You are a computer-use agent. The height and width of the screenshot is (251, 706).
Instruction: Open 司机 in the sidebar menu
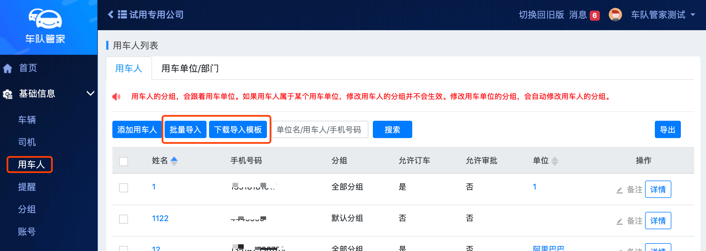[x=27, y=142]
